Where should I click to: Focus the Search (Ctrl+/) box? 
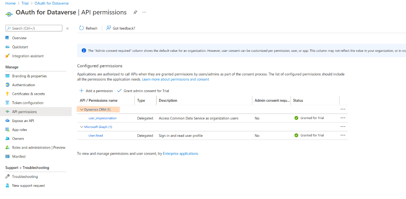click(x=34, y=28)
